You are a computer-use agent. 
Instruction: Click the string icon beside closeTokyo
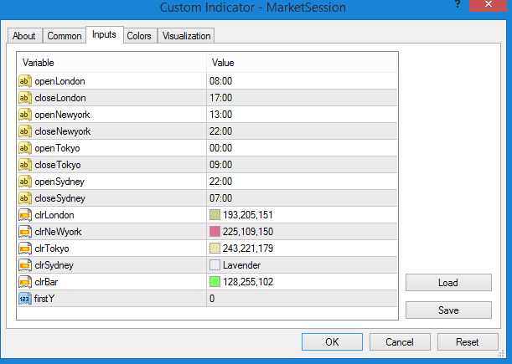[25, 165]
